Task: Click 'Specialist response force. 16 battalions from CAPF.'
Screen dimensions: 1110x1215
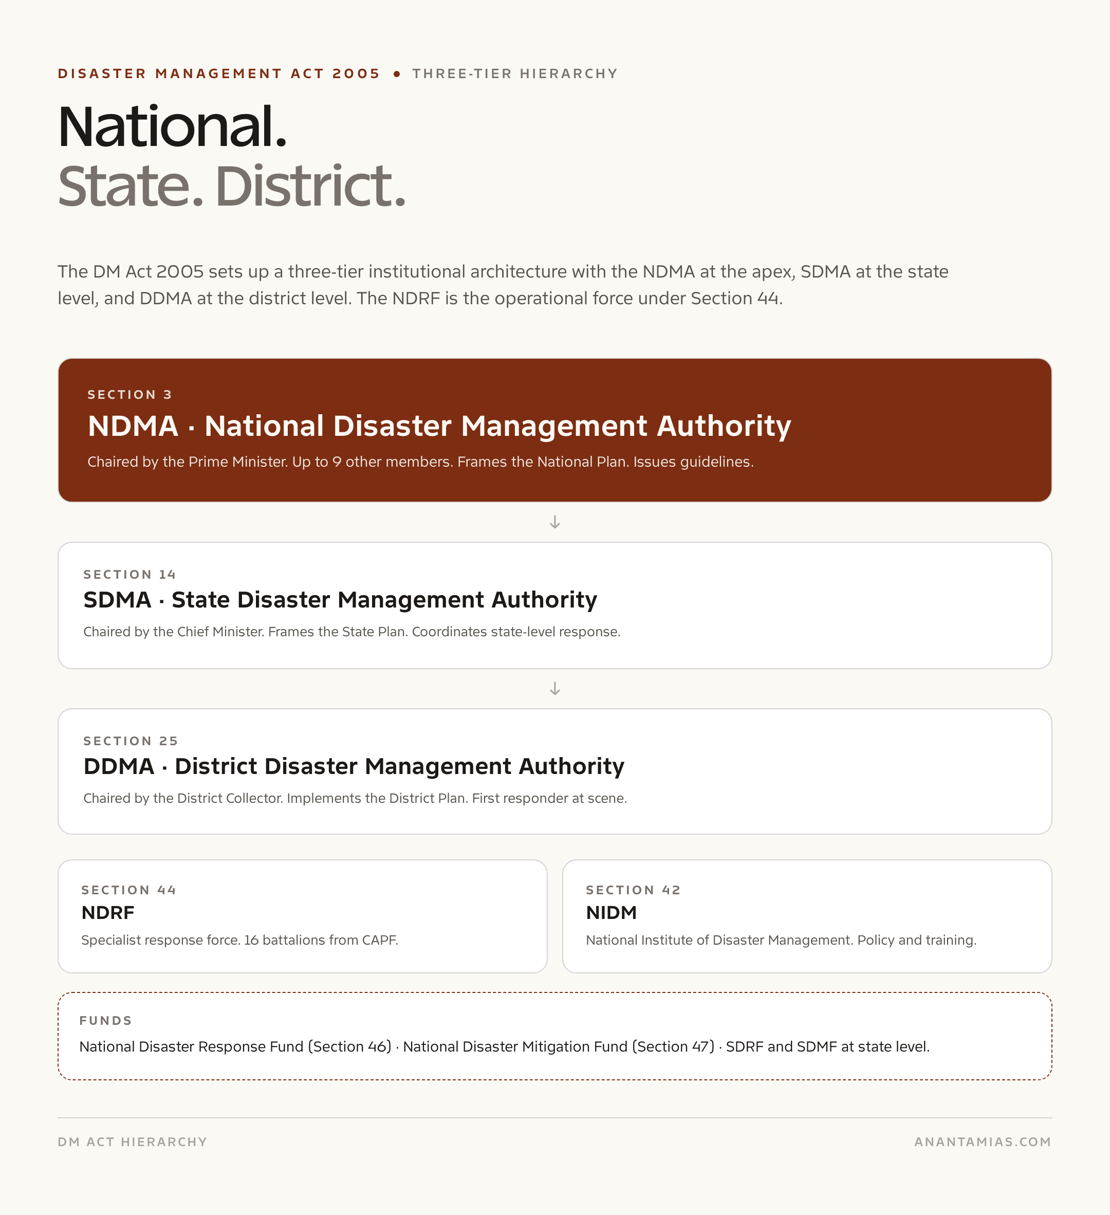Action: [x=240, y=940]
